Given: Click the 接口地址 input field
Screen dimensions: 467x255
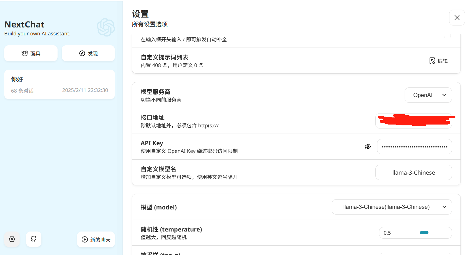Looking at the screenshot, I should click(x=414, y=121).
